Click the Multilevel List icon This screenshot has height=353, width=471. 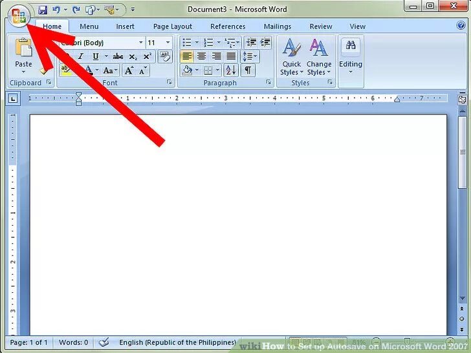(x=230, y=42)
